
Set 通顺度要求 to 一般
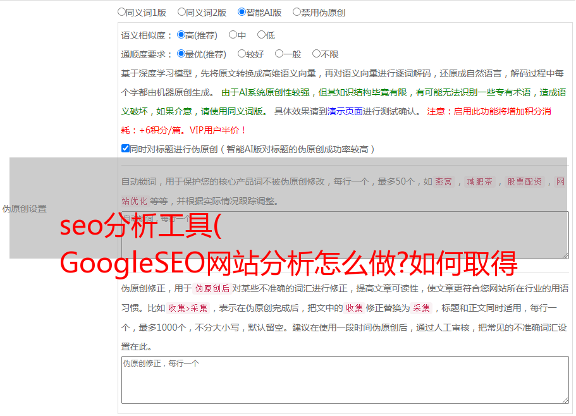point(279,54)
